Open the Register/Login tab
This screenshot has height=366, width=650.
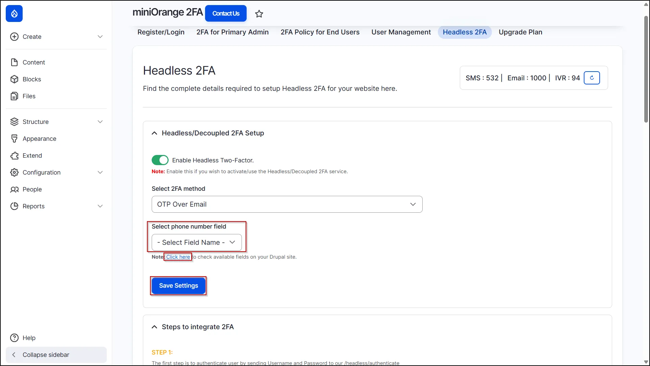click(x=161, y=32)
